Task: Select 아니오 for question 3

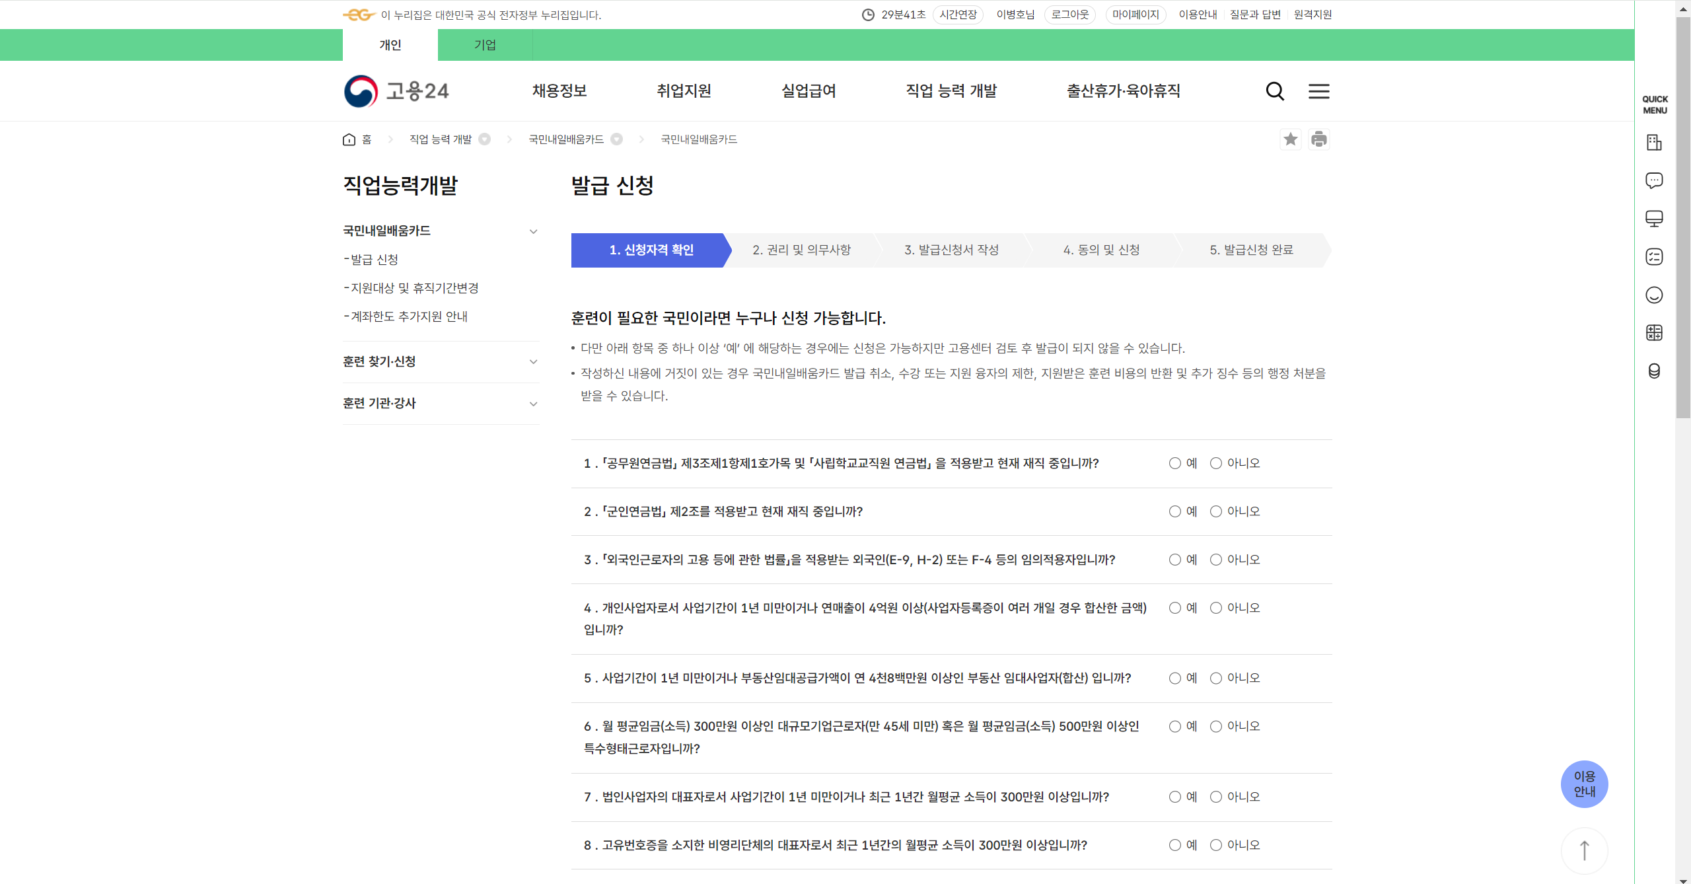Action: (1215, 560)
